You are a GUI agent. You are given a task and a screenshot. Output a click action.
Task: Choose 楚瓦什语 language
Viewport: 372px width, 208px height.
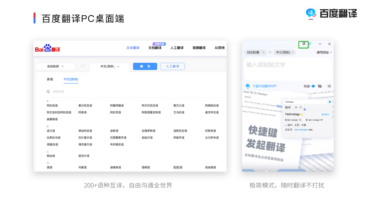[x=84, y=156]
